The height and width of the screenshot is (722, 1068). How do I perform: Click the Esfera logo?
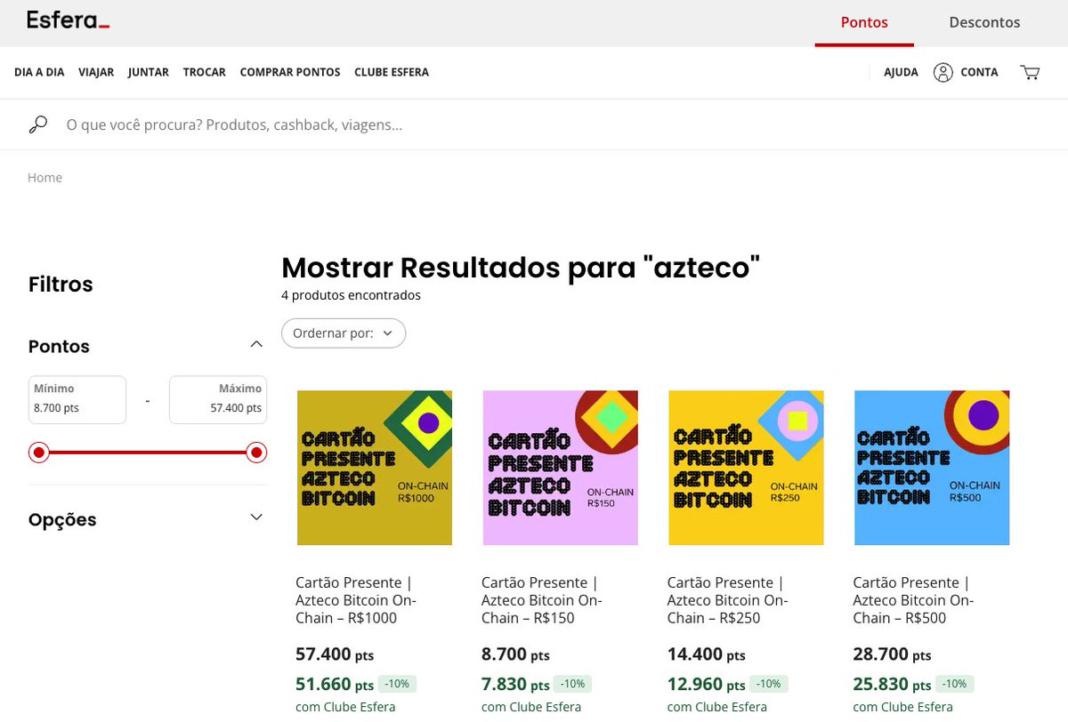click(x=67, y=21)
